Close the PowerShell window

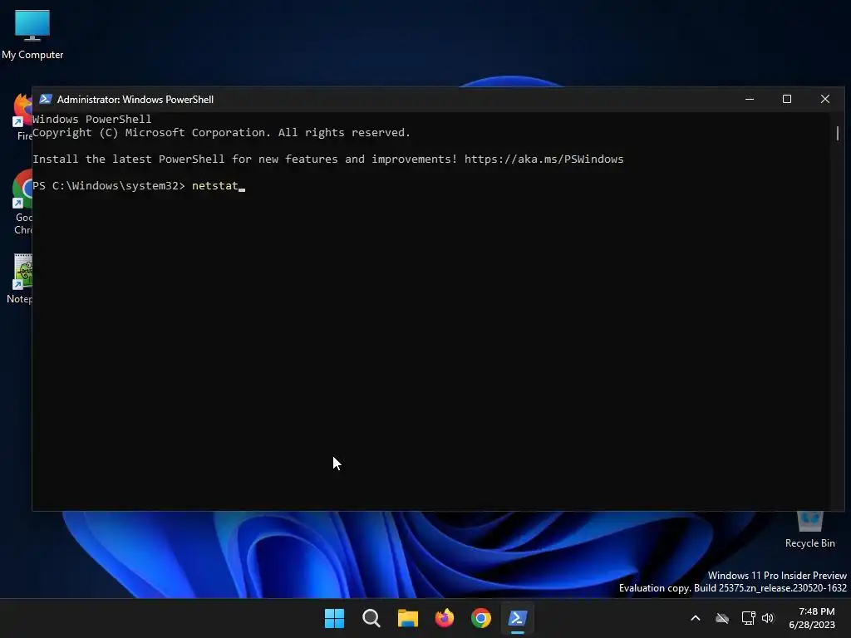pos(825,100)
